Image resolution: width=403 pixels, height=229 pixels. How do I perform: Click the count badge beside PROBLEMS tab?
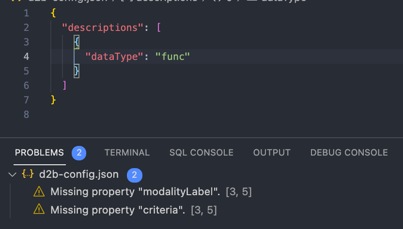[79, 153]
